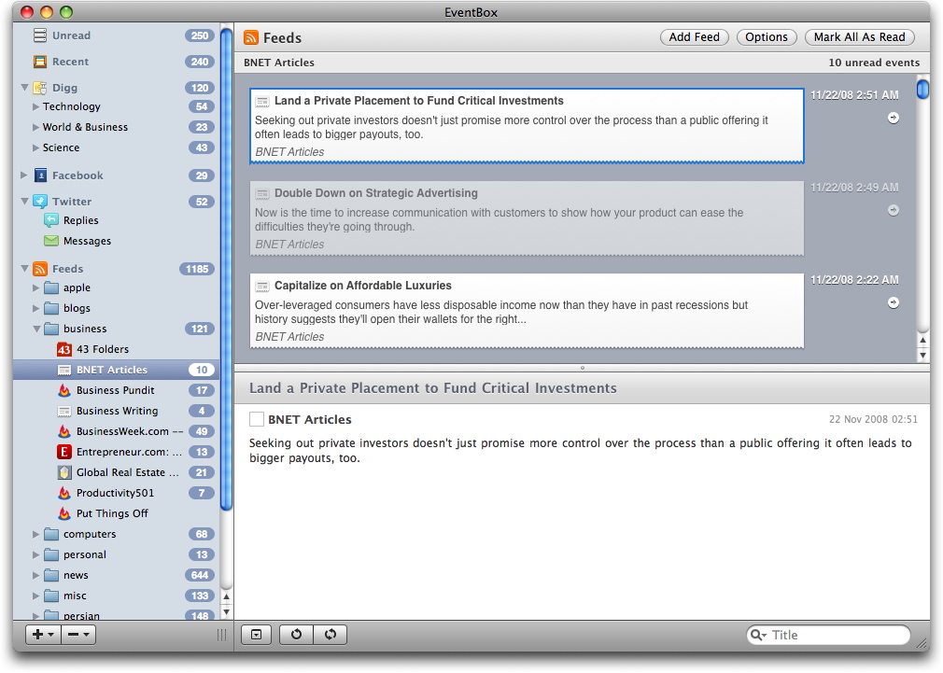Image resolution: width=943 pixels, height=673 pixels.
Task: Tick the checkbox beside BNET Articles in preview
Action: click(257, 419)
